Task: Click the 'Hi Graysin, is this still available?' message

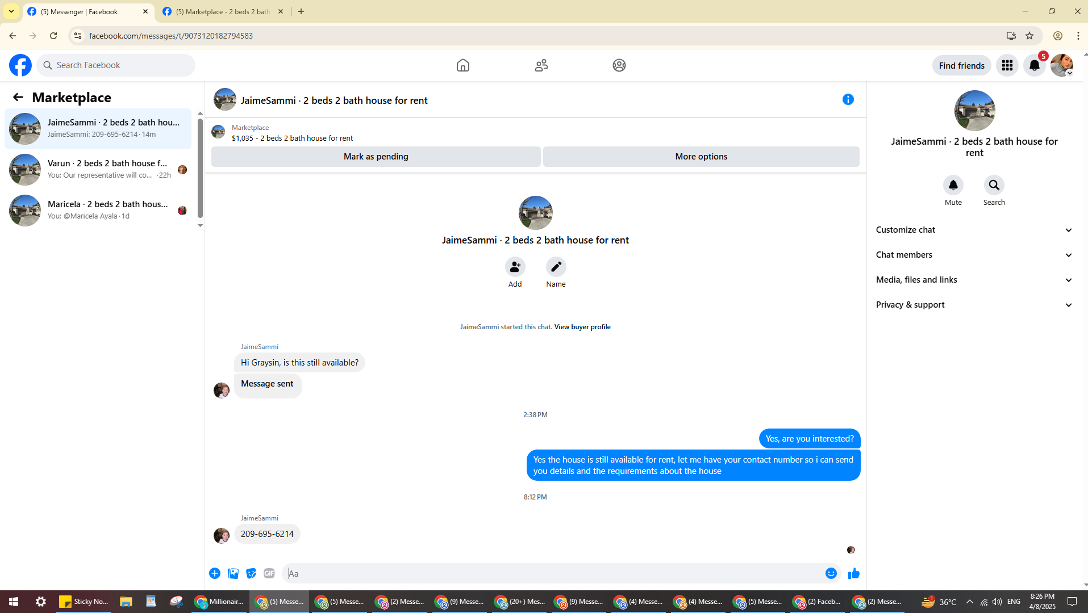Action: pyautogui.click(x=299, y=363)
